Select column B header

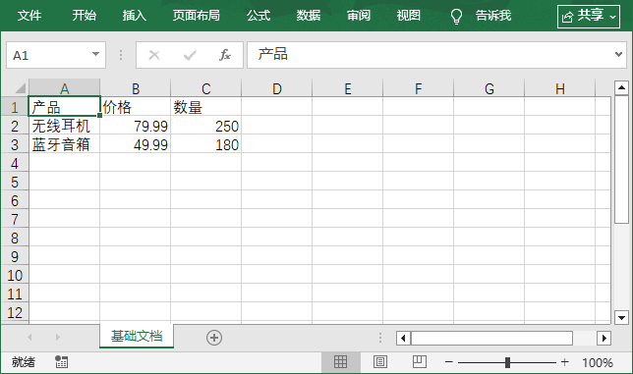(x=136, y=88)
